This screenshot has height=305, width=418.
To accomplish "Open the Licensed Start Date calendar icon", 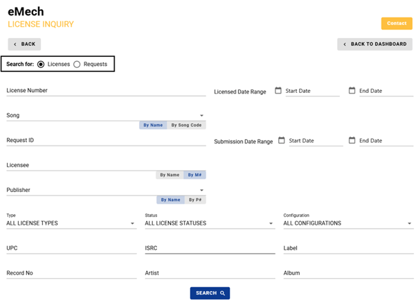I will click(278, 91).
